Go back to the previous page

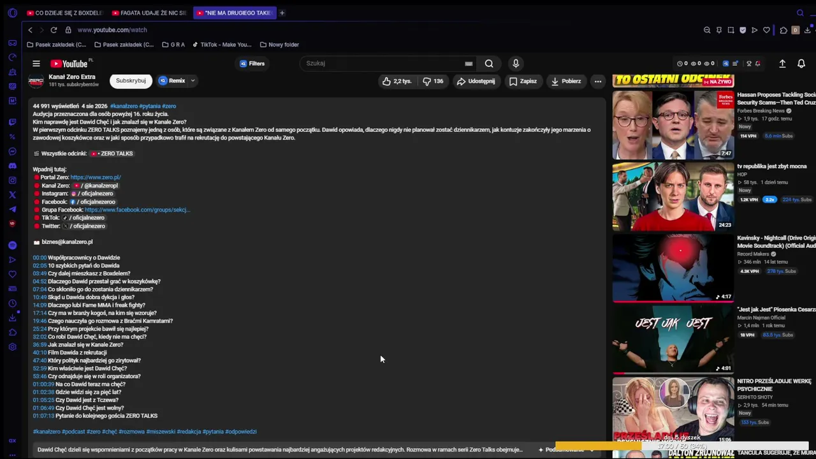(30, 30)
